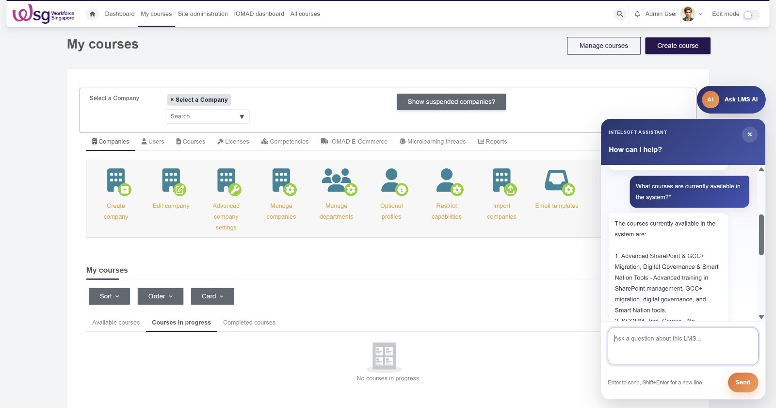Click the Manage companies icon

pos(284,181)
